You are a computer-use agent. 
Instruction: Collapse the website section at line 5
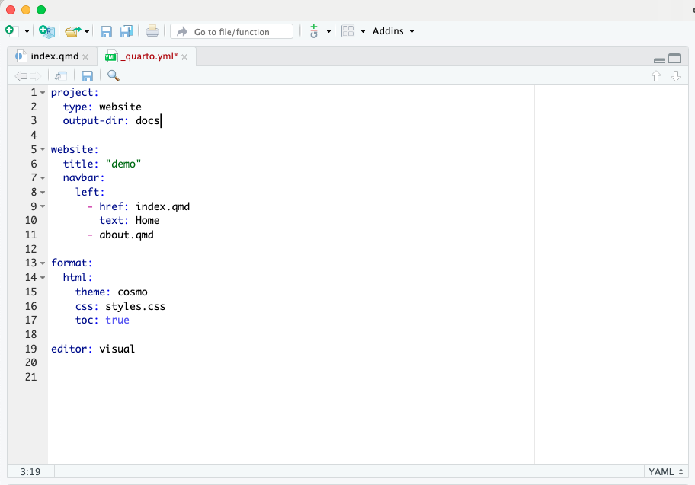43,150
